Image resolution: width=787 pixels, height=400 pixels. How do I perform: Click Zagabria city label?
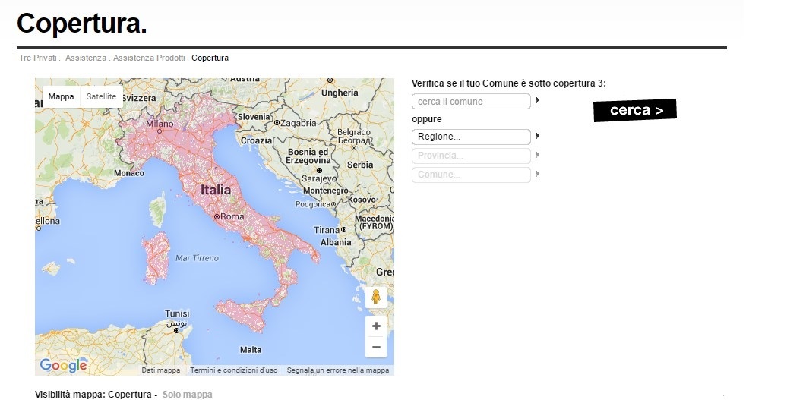tap(298, 123)
